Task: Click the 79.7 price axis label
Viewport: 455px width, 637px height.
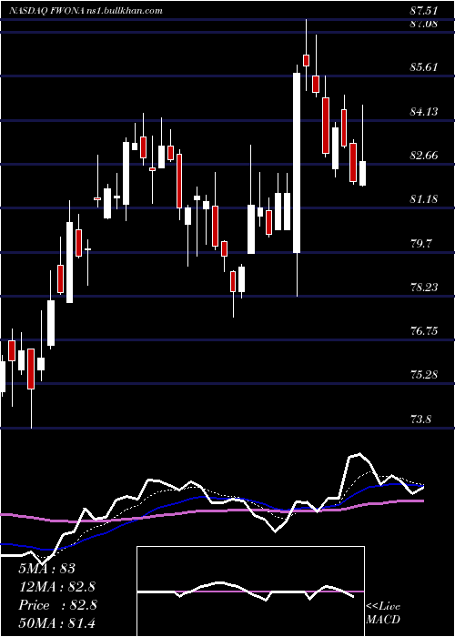Action: coord(420,243)
